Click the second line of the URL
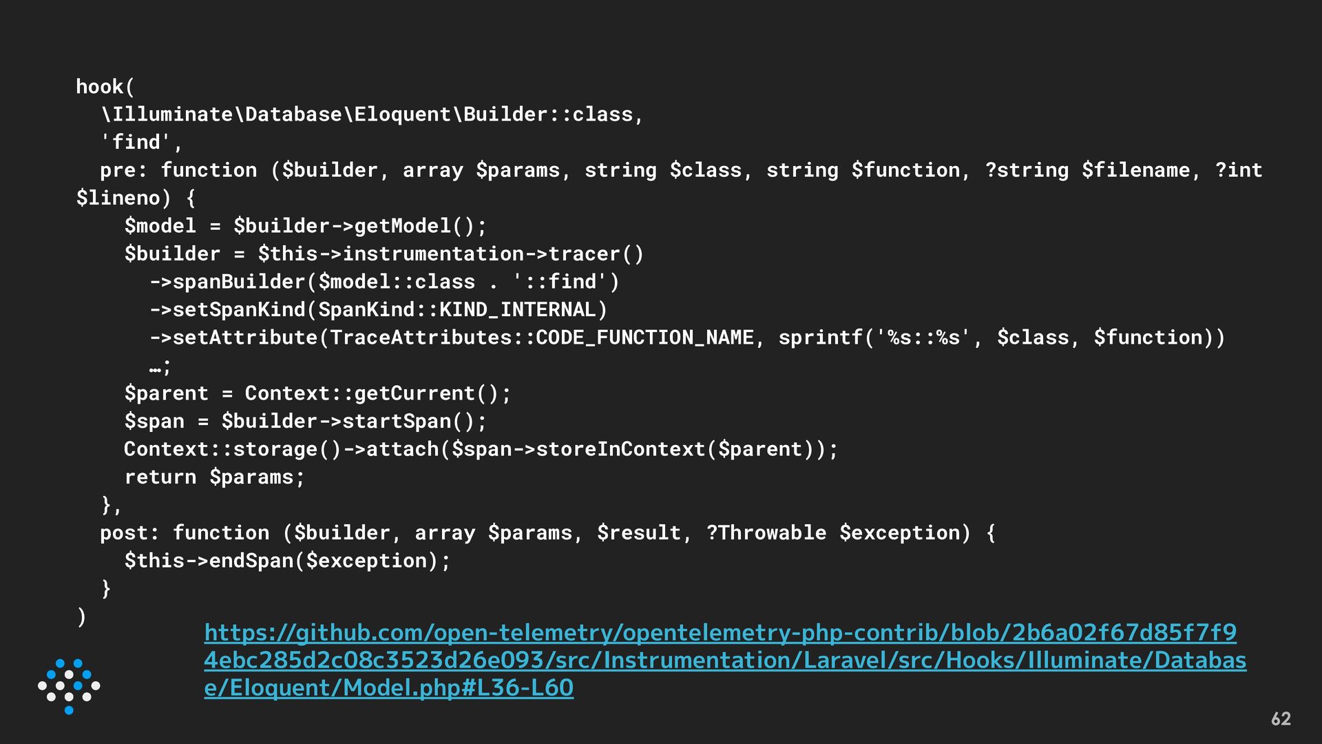Image resolution: width=1322 pixels, height=744 pixels. (x=725, y=661)
